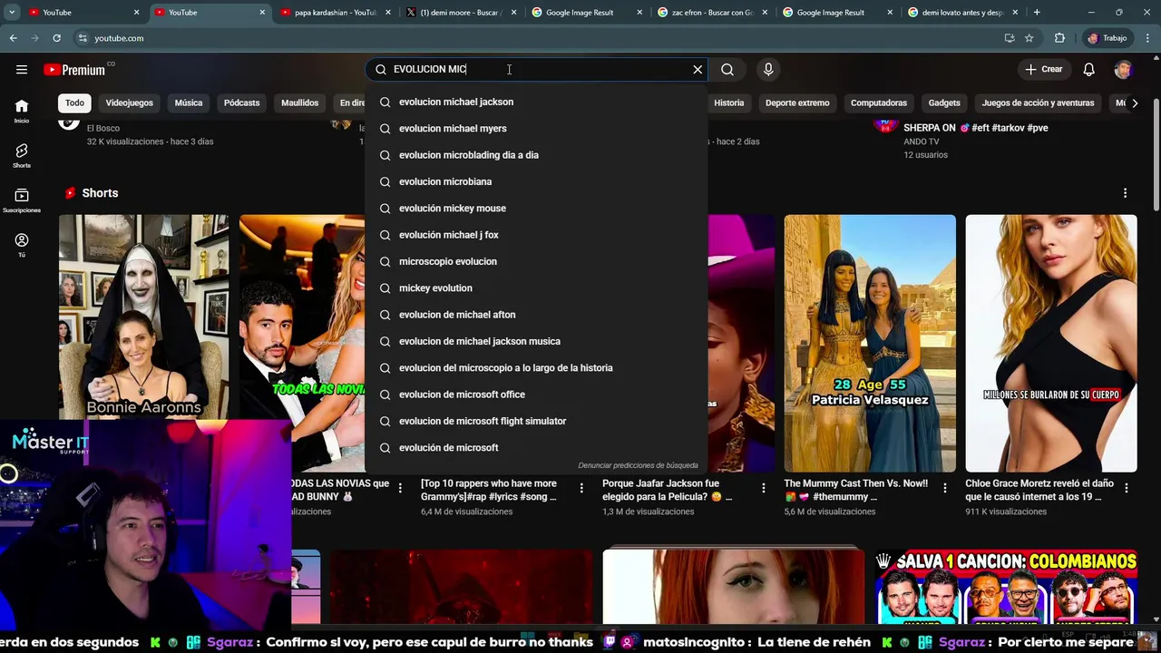The width and height of the screenshot is (1161, 653).
Task: Open Bonnie Aaronns short thumbnail
Action: tap(143, 317)
